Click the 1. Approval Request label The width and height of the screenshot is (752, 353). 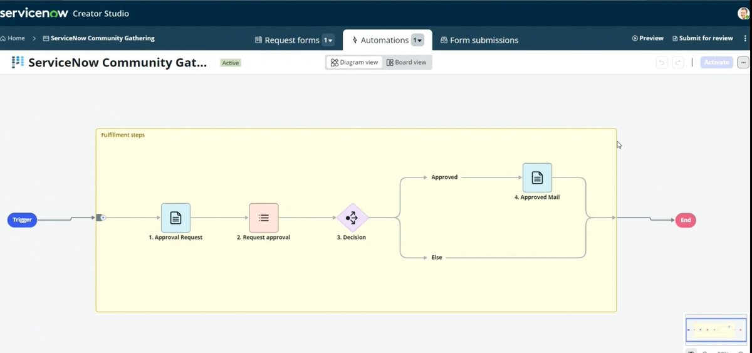[x=175, y=238]
